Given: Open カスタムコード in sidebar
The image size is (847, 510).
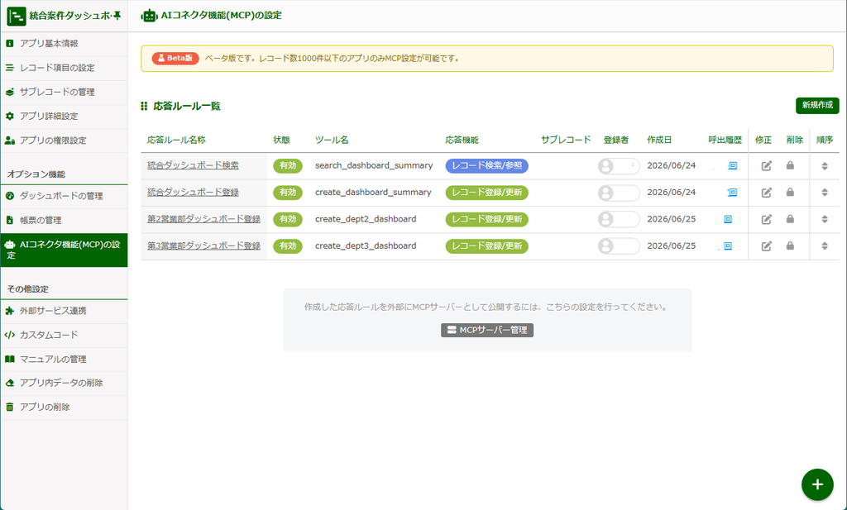Looking at the screenshot, I should [65, 335].
